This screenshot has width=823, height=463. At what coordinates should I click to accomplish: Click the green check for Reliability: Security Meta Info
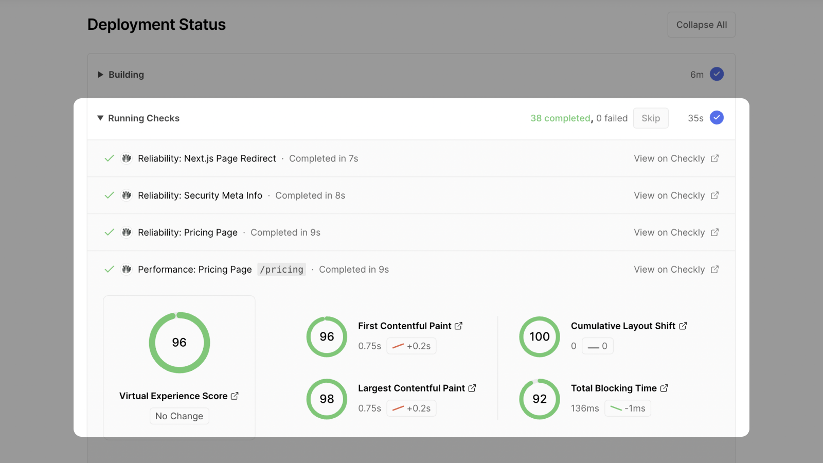tap(109, 195)
